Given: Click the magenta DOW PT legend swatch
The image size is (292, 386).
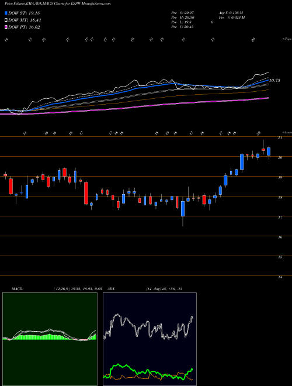Looking at the screenshot, I should 6,27.
